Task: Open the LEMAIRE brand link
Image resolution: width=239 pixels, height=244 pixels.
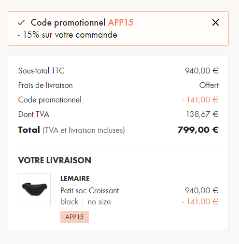Action: 75,178
